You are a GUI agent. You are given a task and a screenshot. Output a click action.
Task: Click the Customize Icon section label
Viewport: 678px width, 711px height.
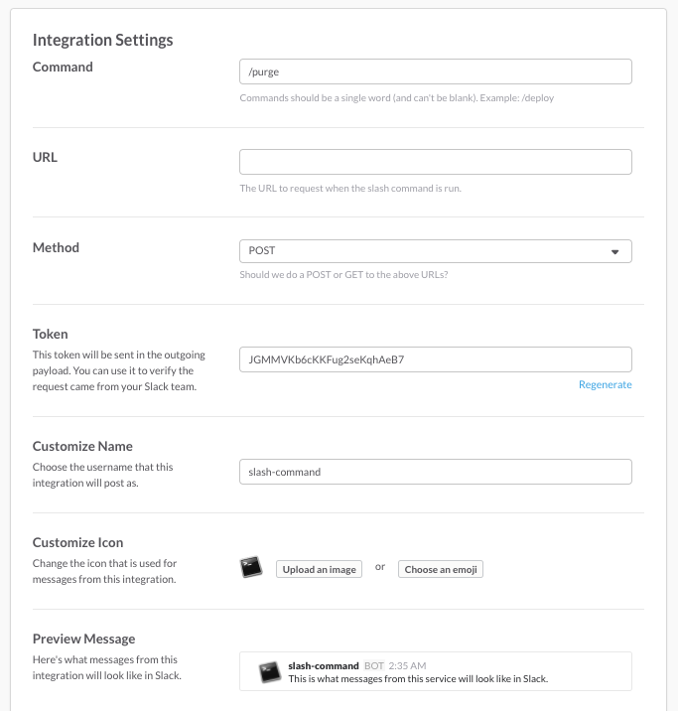[78, 542]
